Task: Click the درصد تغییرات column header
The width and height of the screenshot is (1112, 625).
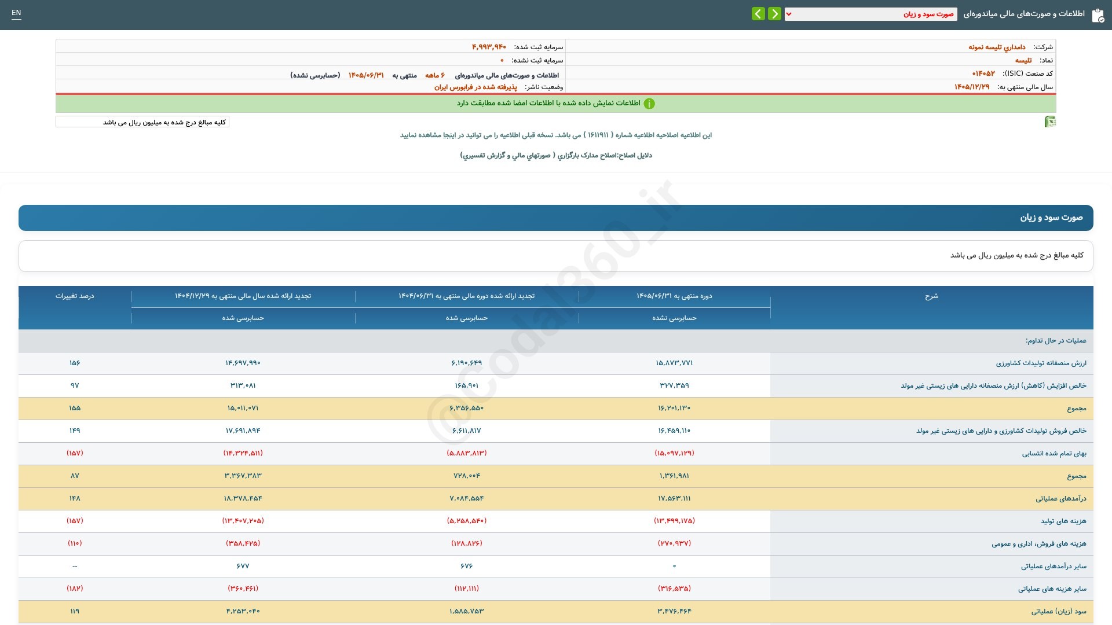Action: [75, 296]
